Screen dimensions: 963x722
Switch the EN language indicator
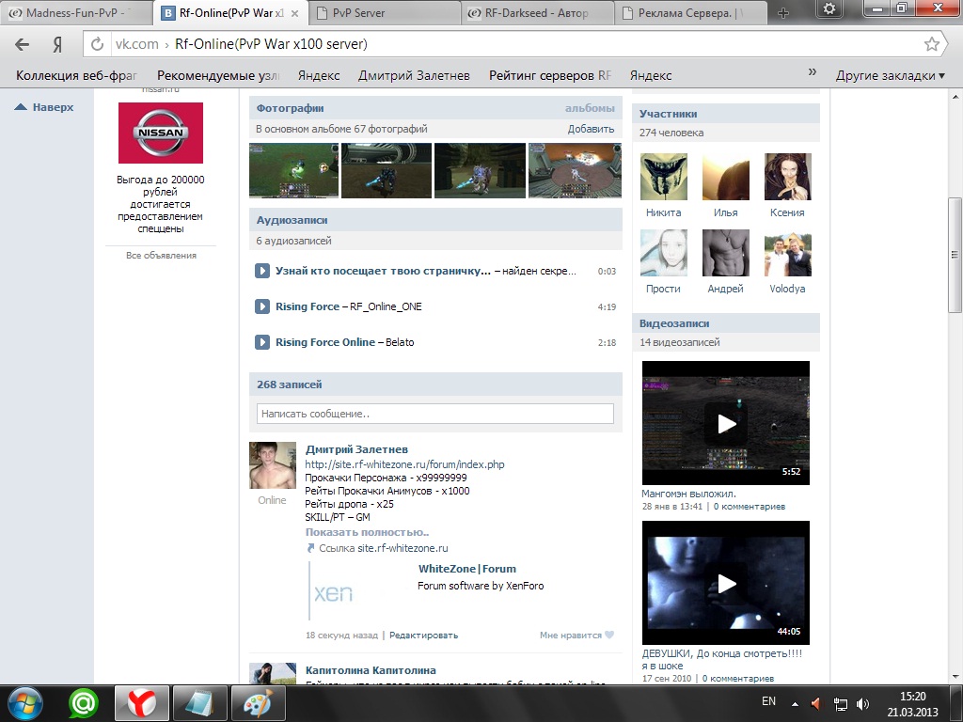click(x=768, y=701)
